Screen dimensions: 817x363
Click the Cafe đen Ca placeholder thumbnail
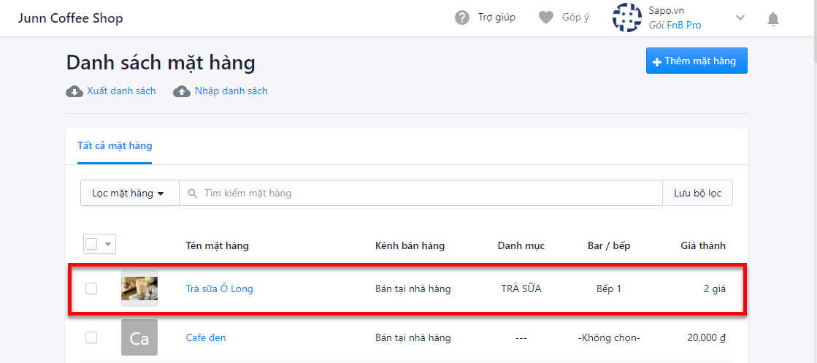(x=139, y=337)
